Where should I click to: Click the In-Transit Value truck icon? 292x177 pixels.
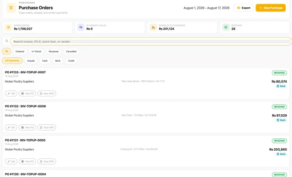(x=81, y=27)
